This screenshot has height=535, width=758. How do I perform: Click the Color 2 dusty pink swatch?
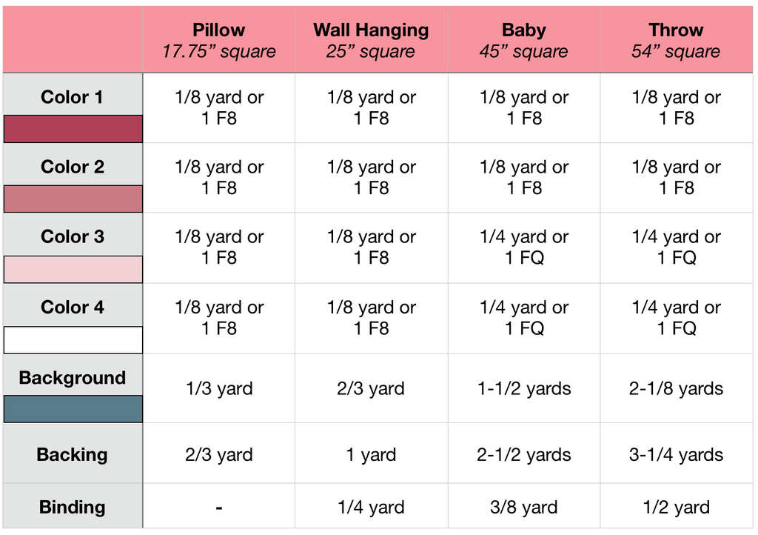(x=73, y=199)
